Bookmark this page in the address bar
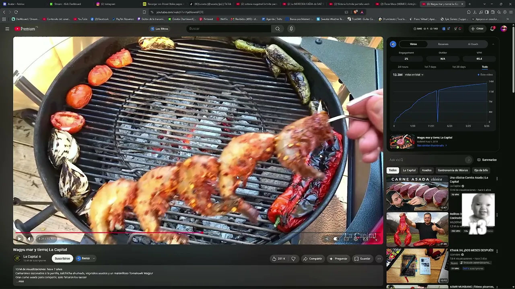515x289 pixels. pyautogui.click(x=144, y=12)
